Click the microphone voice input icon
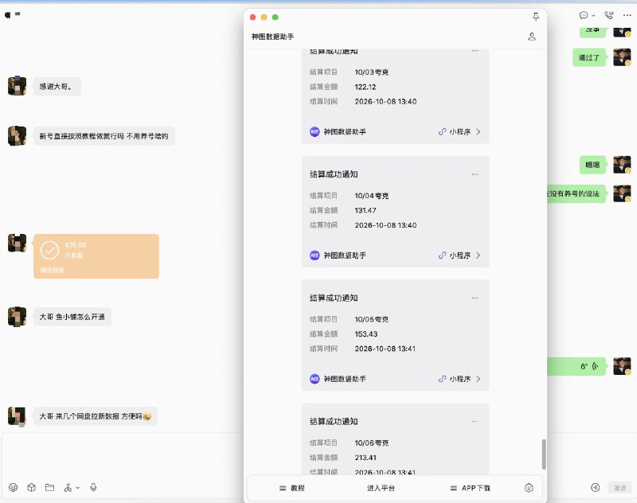The height and width of the screenshot is (503, 637). point(93,487)
